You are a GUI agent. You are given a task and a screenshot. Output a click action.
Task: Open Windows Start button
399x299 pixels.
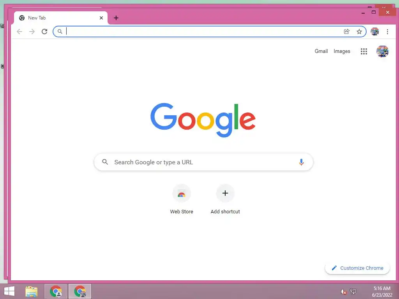click(x=9, y=291)
